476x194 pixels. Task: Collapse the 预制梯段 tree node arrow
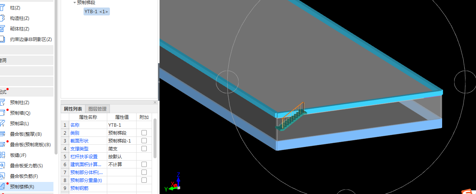(75, 2)
